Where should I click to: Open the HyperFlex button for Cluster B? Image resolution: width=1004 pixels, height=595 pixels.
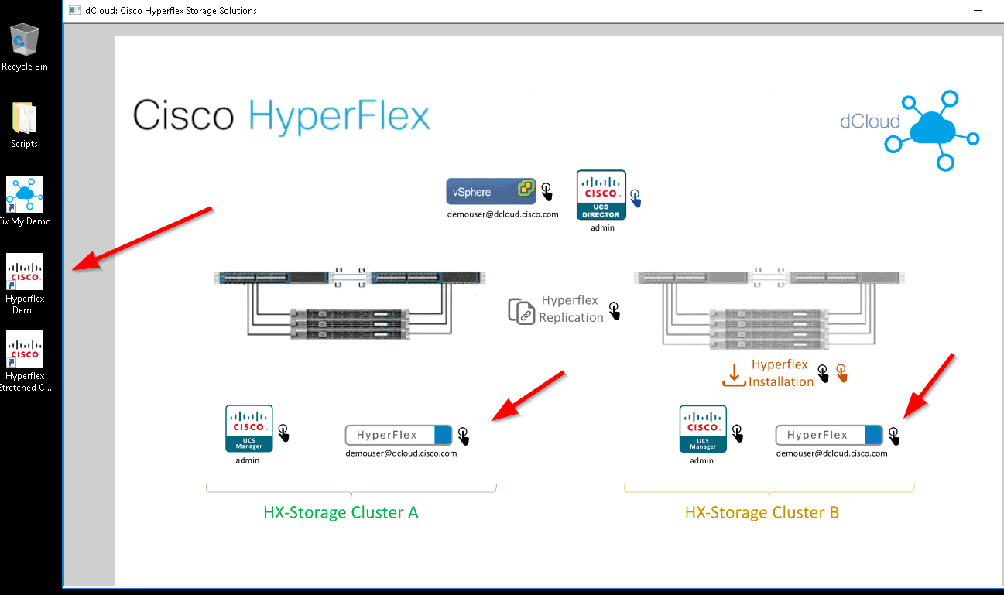tap(829, 435)
